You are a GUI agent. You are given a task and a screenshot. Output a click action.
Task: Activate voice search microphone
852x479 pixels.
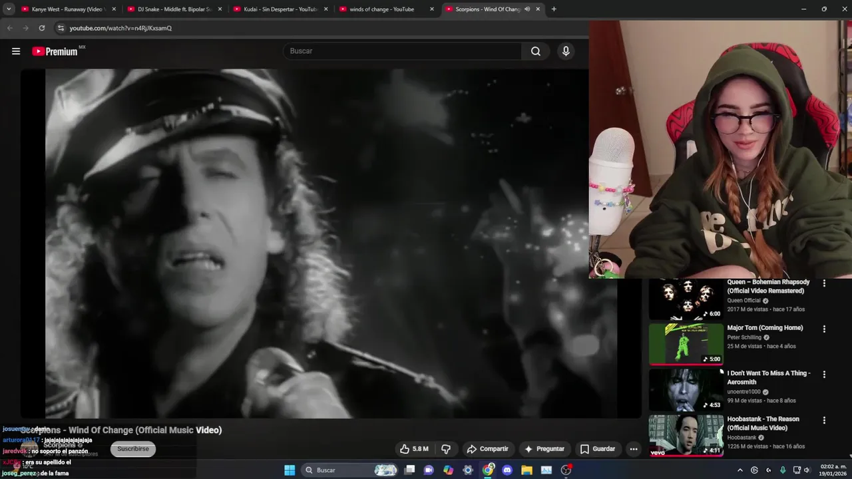coord(566,51)
